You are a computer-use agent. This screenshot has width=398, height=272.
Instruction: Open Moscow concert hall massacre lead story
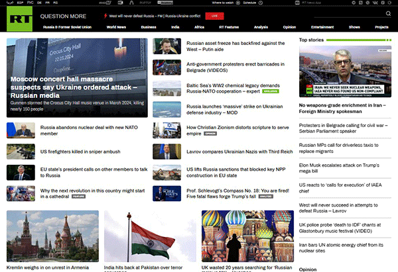coord(74,87)
